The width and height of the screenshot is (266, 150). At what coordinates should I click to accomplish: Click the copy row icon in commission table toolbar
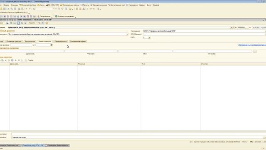pyautogui.click(x=2, y=60)
